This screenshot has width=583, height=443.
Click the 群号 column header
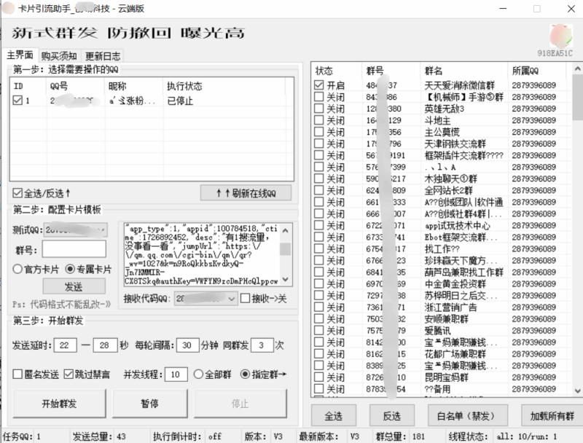(x=391, y=71)
